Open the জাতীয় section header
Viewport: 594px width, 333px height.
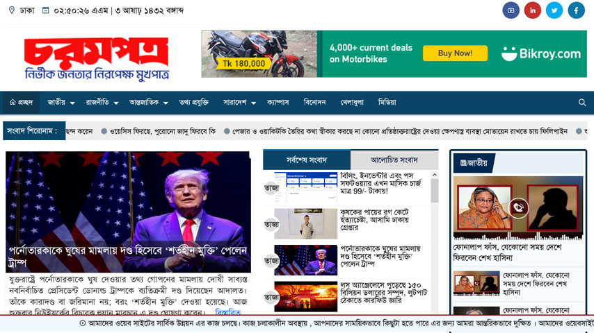[474, 163]
